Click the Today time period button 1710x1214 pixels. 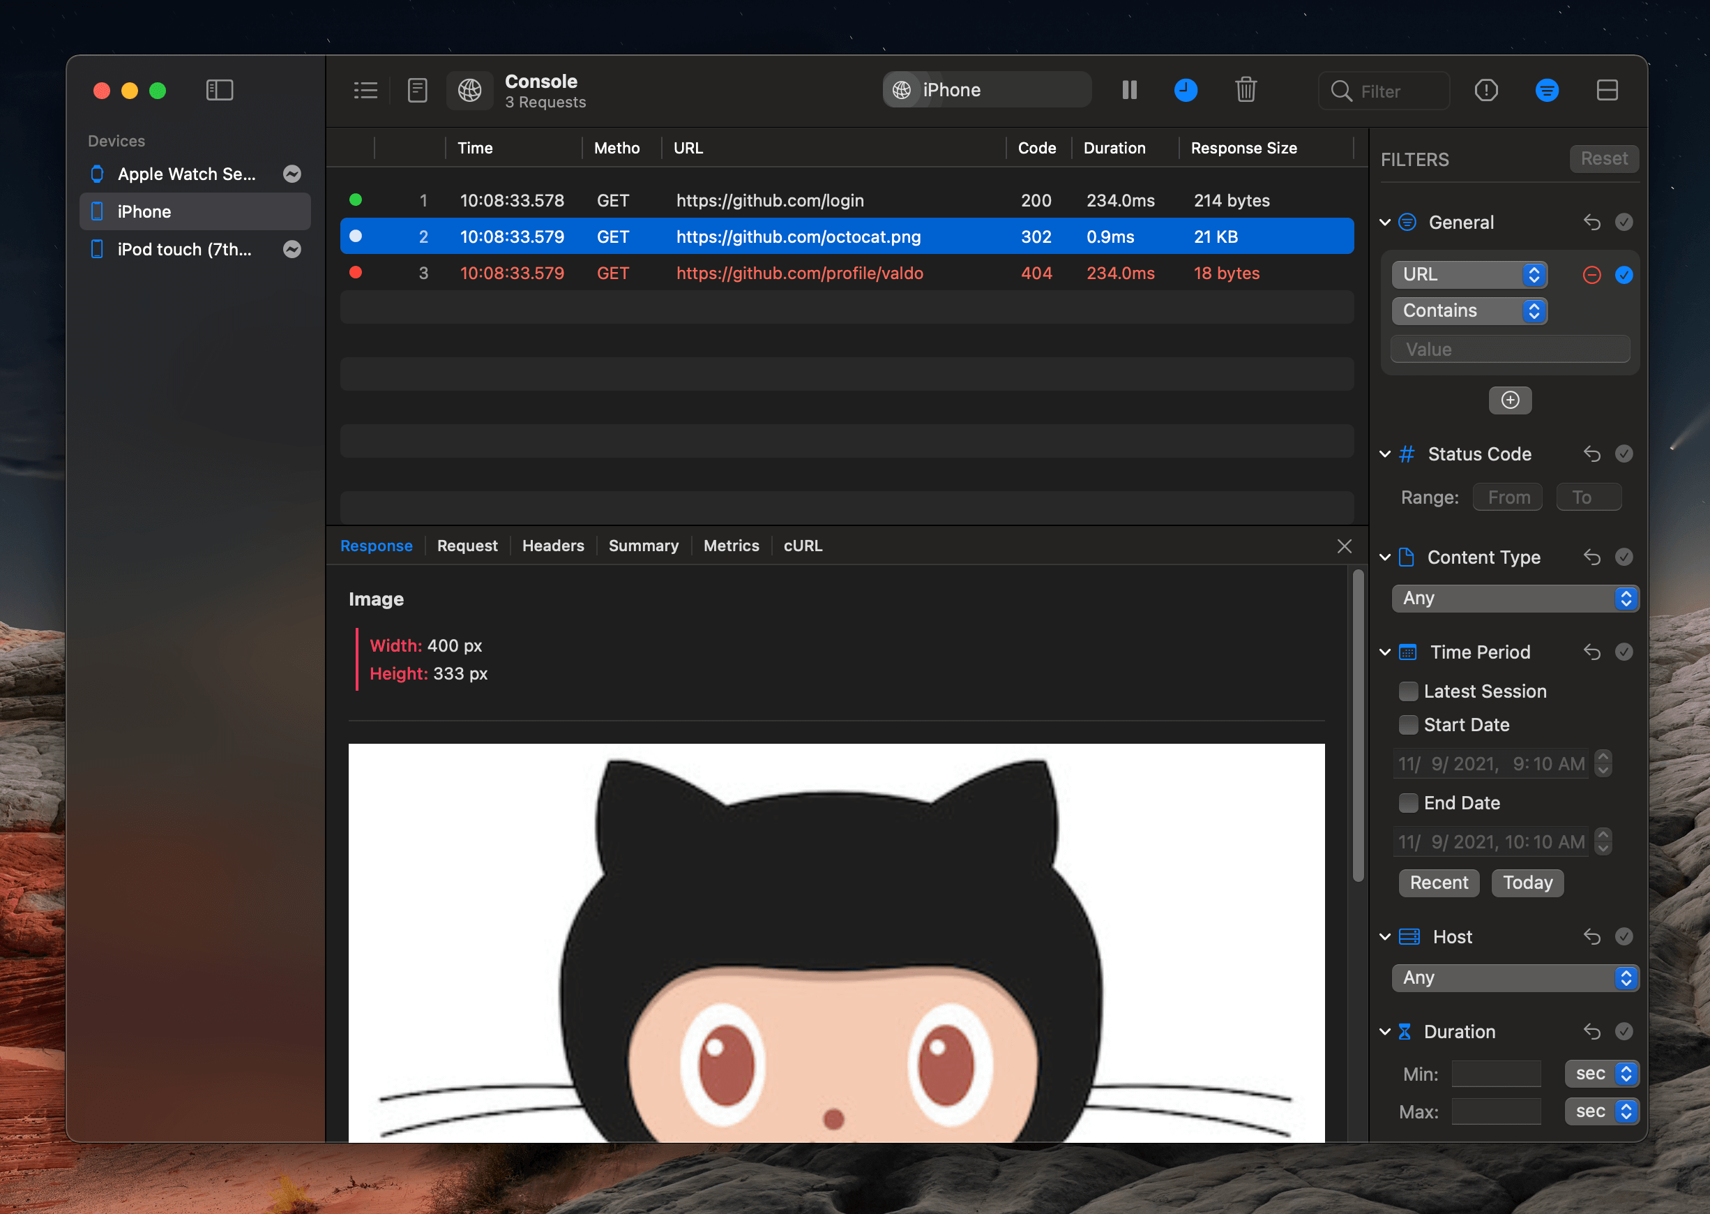point(1528,883)
